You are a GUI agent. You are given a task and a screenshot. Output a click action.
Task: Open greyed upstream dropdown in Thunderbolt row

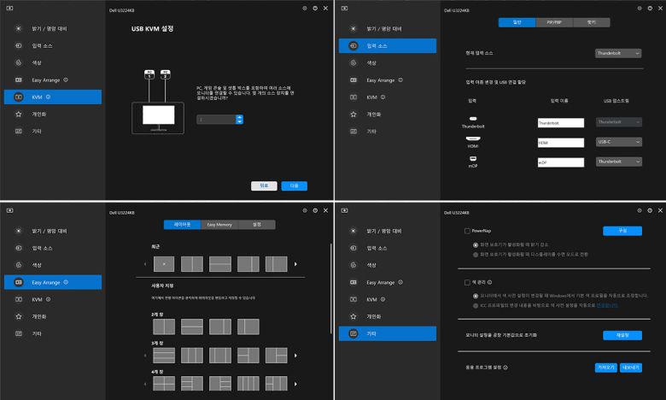pyautogui.click(x=619, y=122)
